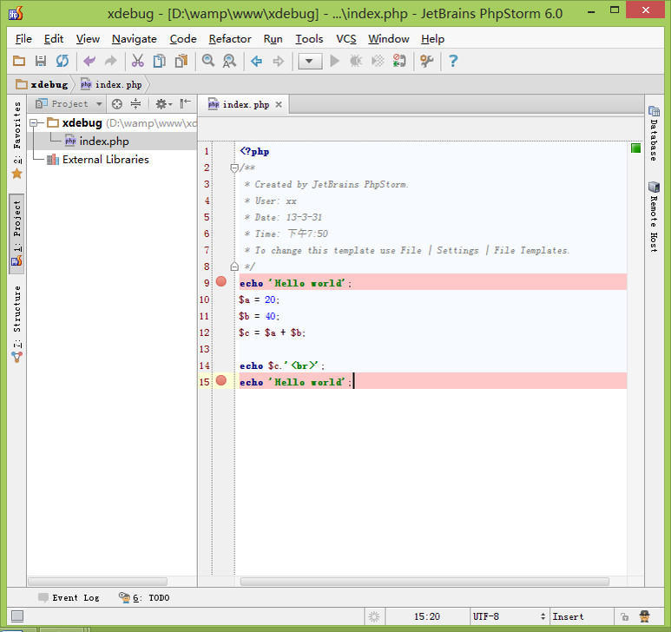Image resolution: width=671 pixels, height=632 pixels.
Task: Click the background tasks spinner icon
Action: [374, 616]
